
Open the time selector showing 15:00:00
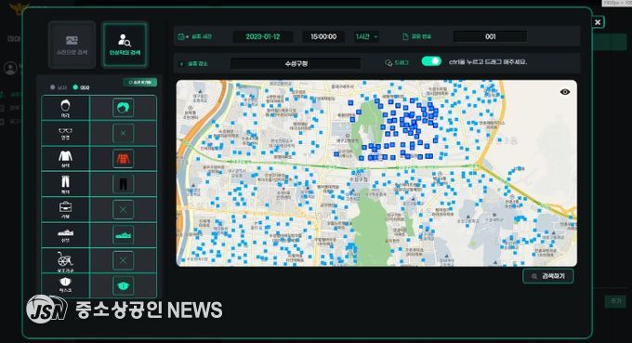[x=323, y=36]
